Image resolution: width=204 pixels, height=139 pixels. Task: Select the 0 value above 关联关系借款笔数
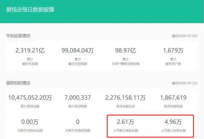tap(78, 122)
